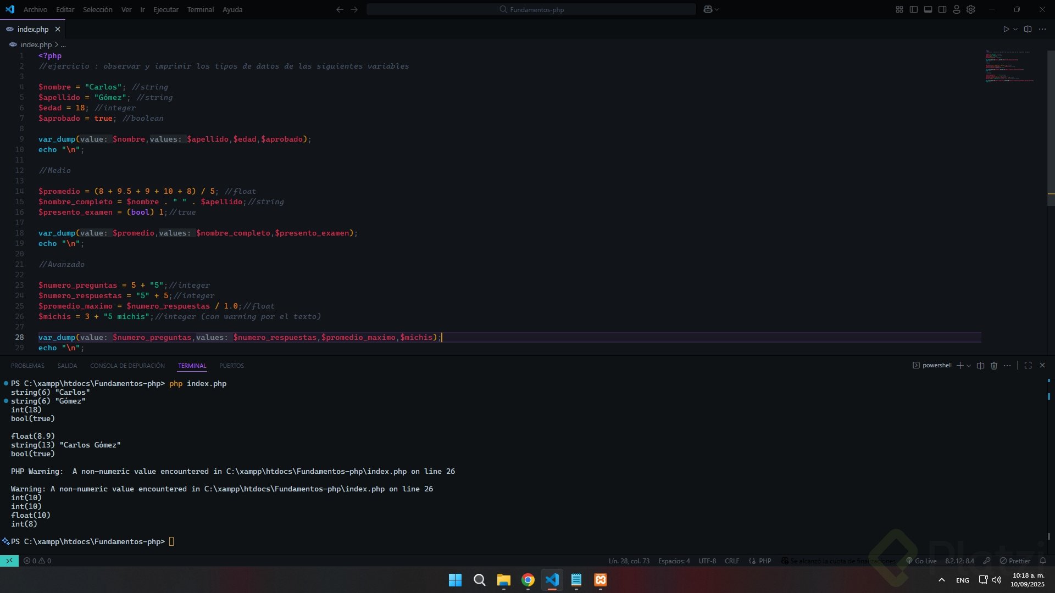
Task: Open new terminal profile dropdown chevron
Action: (969, 366)
